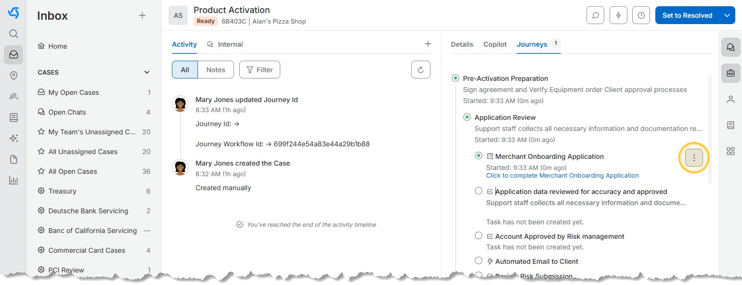This screenshot has width=742, height=285.
Task: Open the reports bar chart icon
Action: point(13,181)
